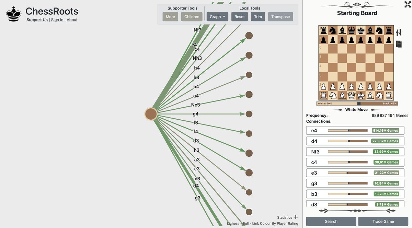Toggle the Children supporter tool
The image size is (412, 228).
(x=192, y=16)
